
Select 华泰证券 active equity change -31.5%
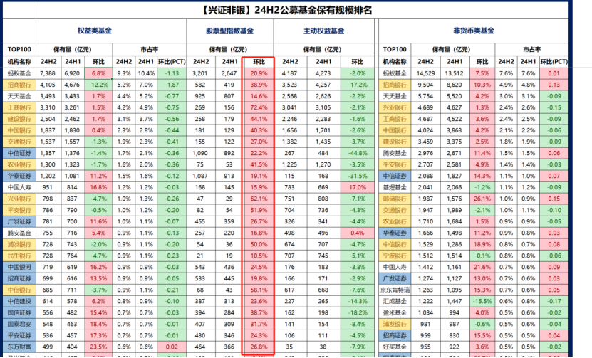point(358,176)
